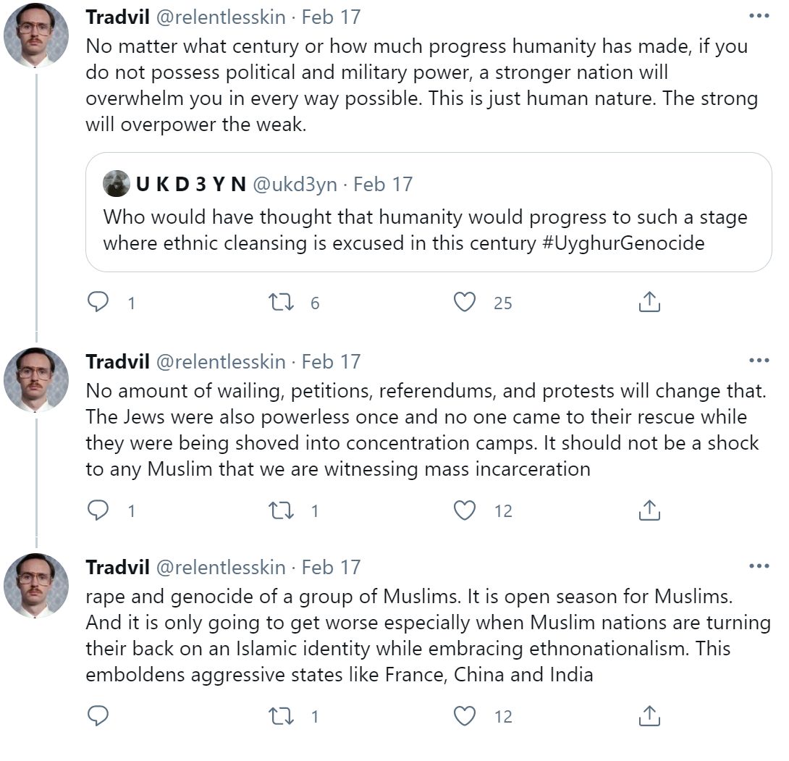Open the quoted tweet's small profile picture
This screenshot has height=761, width=789.
117,185
